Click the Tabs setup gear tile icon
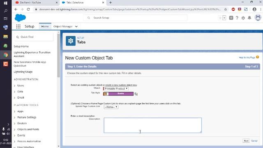Image resolution: width=263 pixels, height=148 pixels. [71, 41]
